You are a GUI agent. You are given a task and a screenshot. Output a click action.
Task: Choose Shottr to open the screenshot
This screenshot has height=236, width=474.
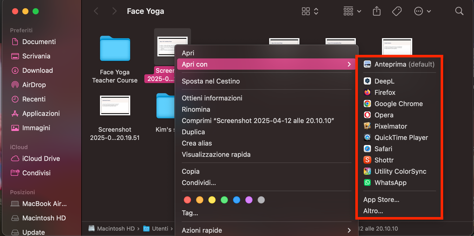(x=384, y=160)
